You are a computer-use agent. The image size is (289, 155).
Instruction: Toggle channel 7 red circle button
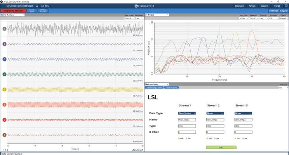coord(4,120)
